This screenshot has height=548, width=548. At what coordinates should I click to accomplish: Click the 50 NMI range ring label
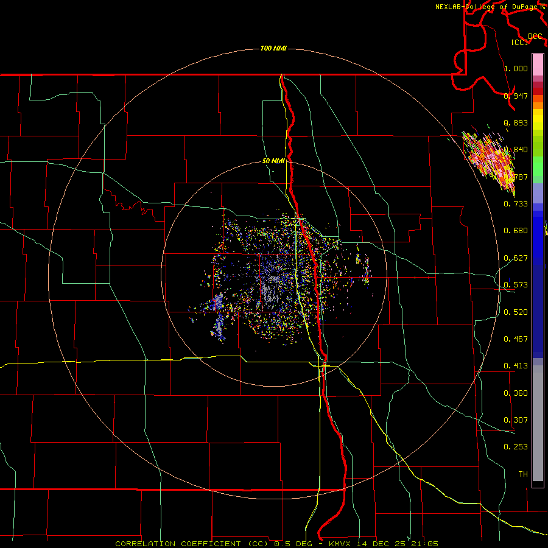(273, 161)
